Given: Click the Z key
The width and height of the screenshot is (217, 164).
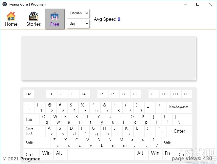Looking at the screenshot, I should pos(56,143).
